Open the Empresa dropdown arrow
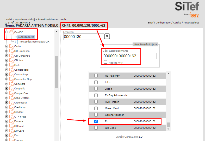 107,36
